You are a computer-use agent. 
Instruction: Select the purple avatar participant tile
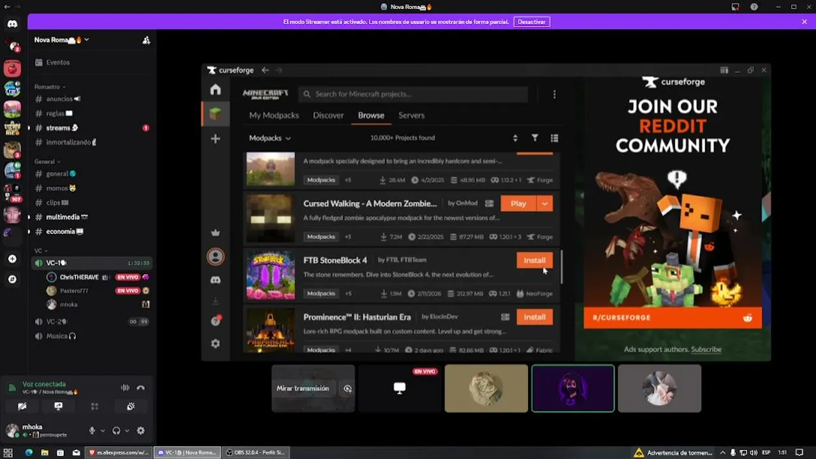click(572, 388)
